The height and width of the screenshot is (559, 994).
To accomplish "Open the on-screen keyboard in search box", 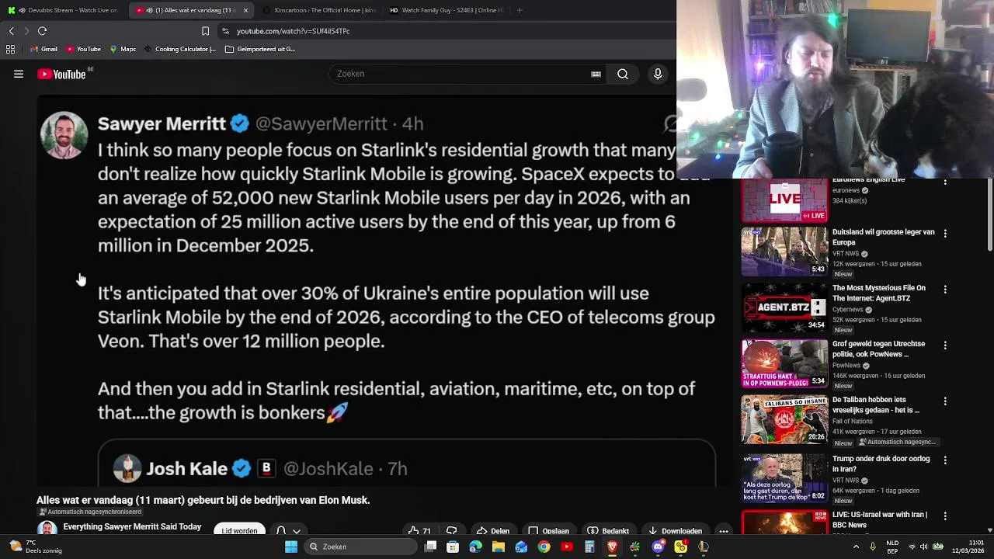I will 596,74.
